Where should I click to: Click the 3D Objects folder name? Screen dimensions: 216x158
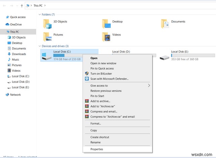click(x=60, y=21)
